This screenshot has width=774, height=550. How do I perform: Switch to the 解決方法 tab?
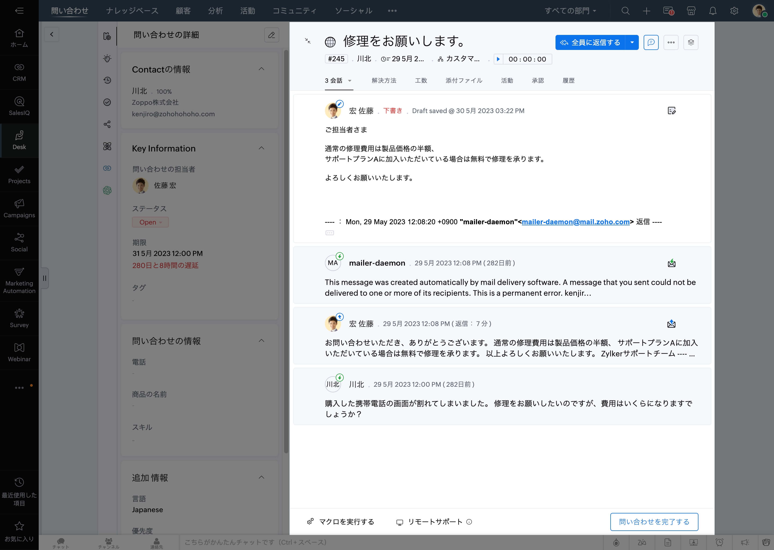click(x=384, y=81)
